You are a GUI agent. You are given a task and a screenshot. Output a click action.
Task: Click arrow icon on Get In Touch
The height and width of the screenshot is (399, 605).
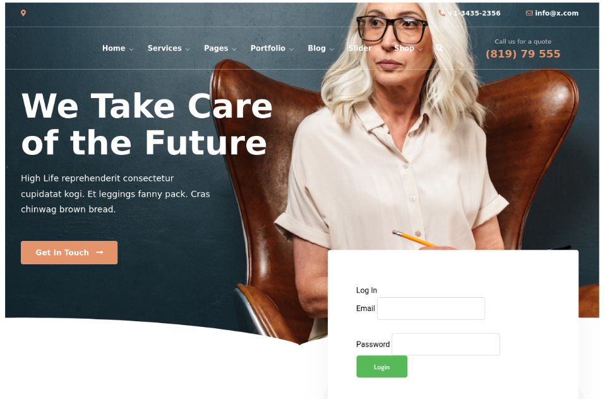[x=100, y=252]
